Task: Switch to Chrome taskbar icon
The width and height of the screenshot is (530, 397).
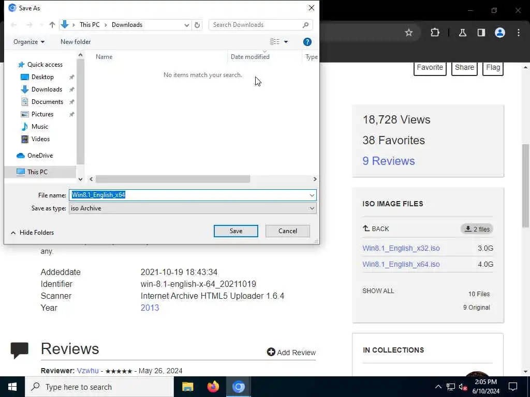Action: pyautogui.click(x=239, y=387)
